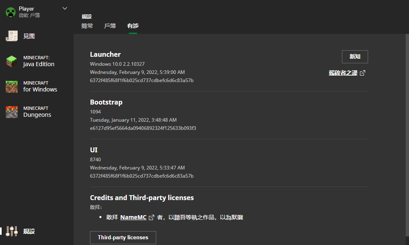Click the external link icon beside NameMC
Viewport: 409px width, 245px height.
click(x=151, y=217)
